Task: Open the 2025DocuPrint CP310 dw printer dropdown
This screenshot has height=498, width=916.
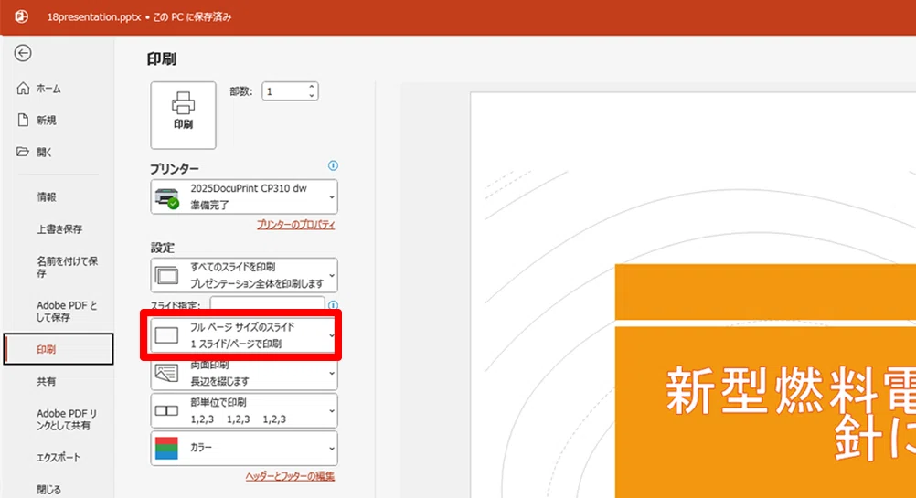Action: 244,196
